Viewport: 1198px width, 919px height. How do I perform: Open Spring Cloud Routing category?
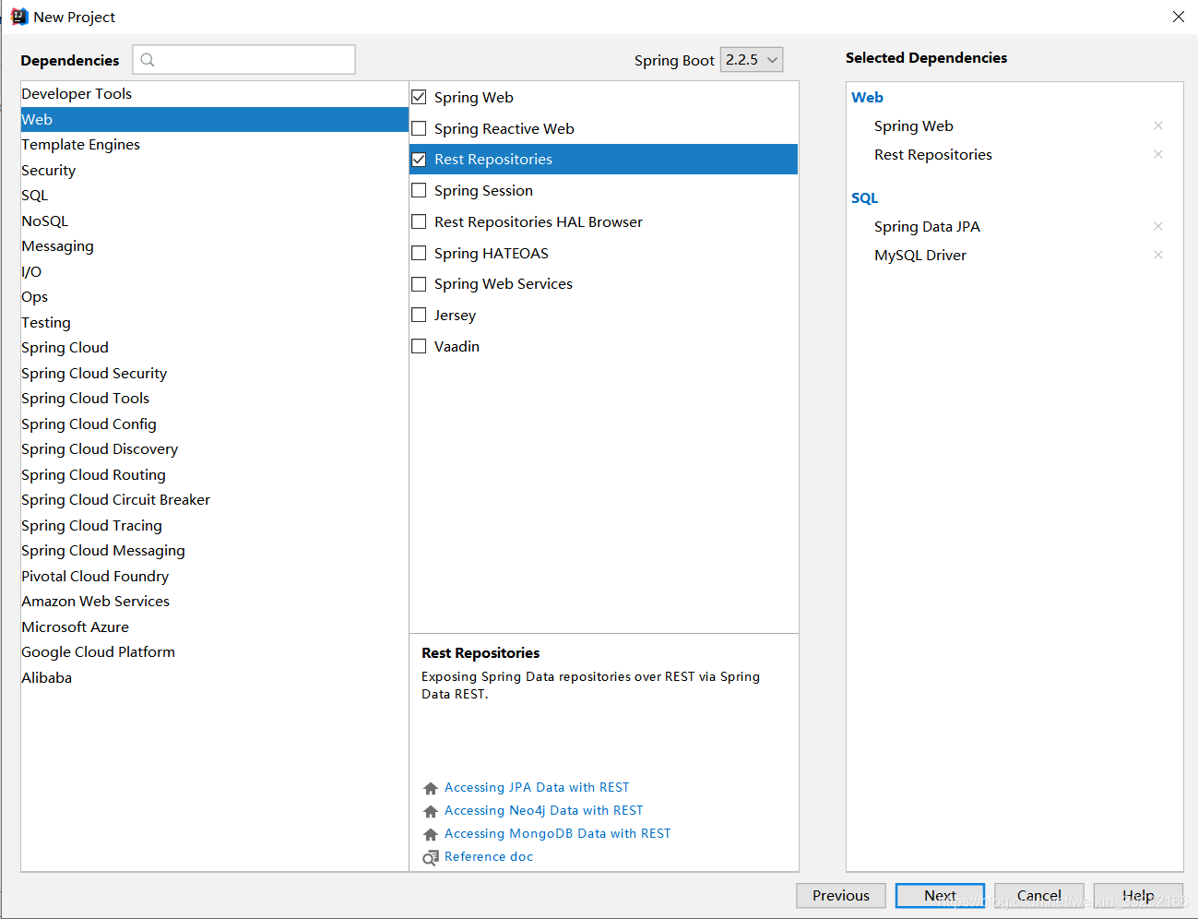click(214, 475)
